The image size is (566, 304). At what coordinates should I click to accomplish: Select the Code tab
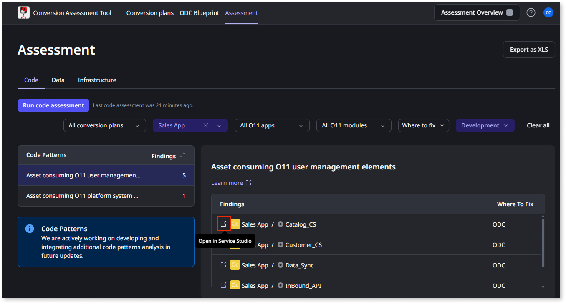tap(31, 80)
